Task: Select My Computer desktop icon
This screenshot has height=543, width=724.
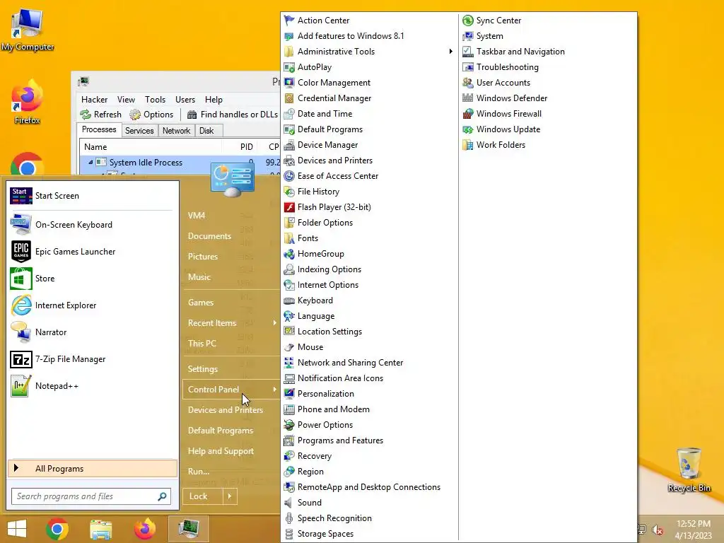Action: 28,30
